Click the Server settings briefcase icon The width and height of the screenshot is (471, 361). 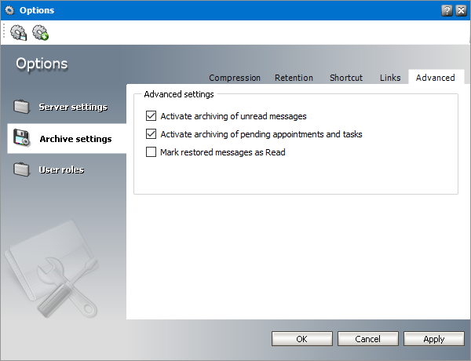[21, 107]
